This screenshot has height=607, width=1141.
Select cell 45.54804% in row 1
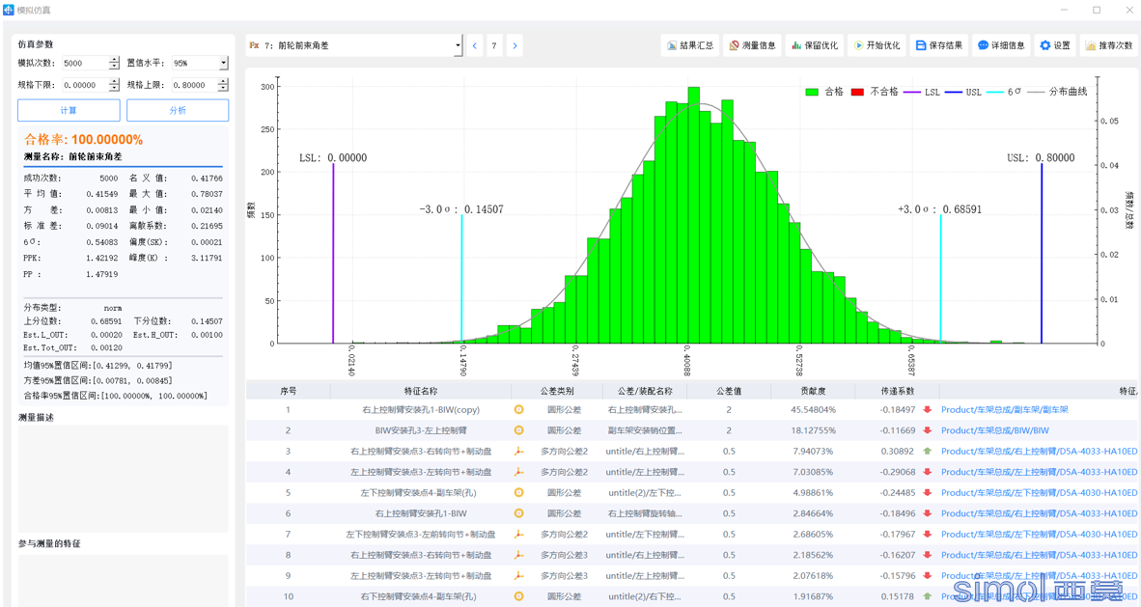[x=813, y=410]
